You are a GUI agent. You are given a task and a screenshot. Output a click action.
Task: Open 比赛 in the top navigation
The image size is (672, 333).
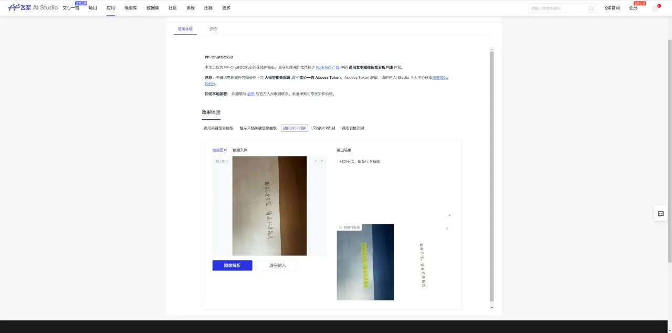point(208,8)
